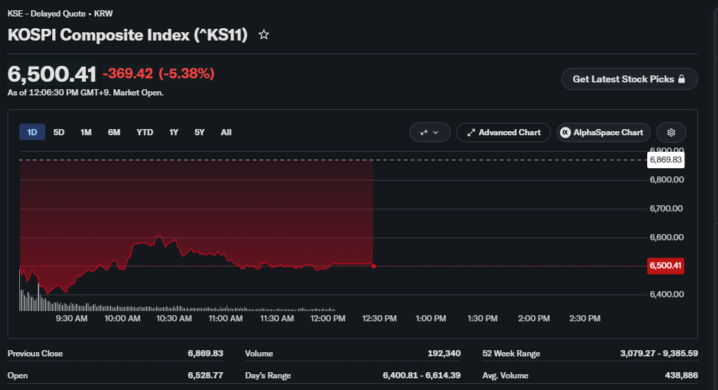
Task: Select the YTD range tab
Action: pyautogui.click(x=145, y=133)
